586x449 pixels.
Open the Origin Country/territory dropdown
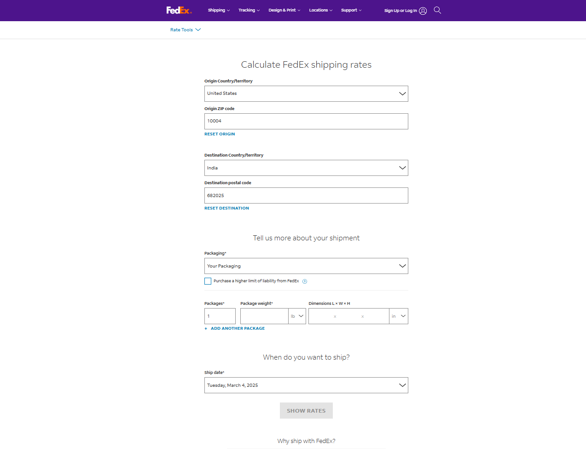coord(306,93)
